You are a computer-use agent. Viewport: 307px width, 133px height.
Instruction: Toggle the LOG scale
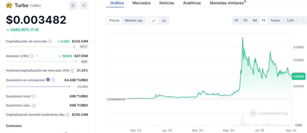(290, 21)
